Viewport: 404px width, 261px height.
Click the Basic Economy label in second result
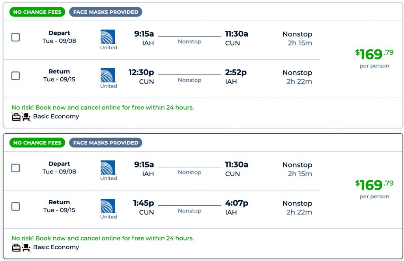56,247
